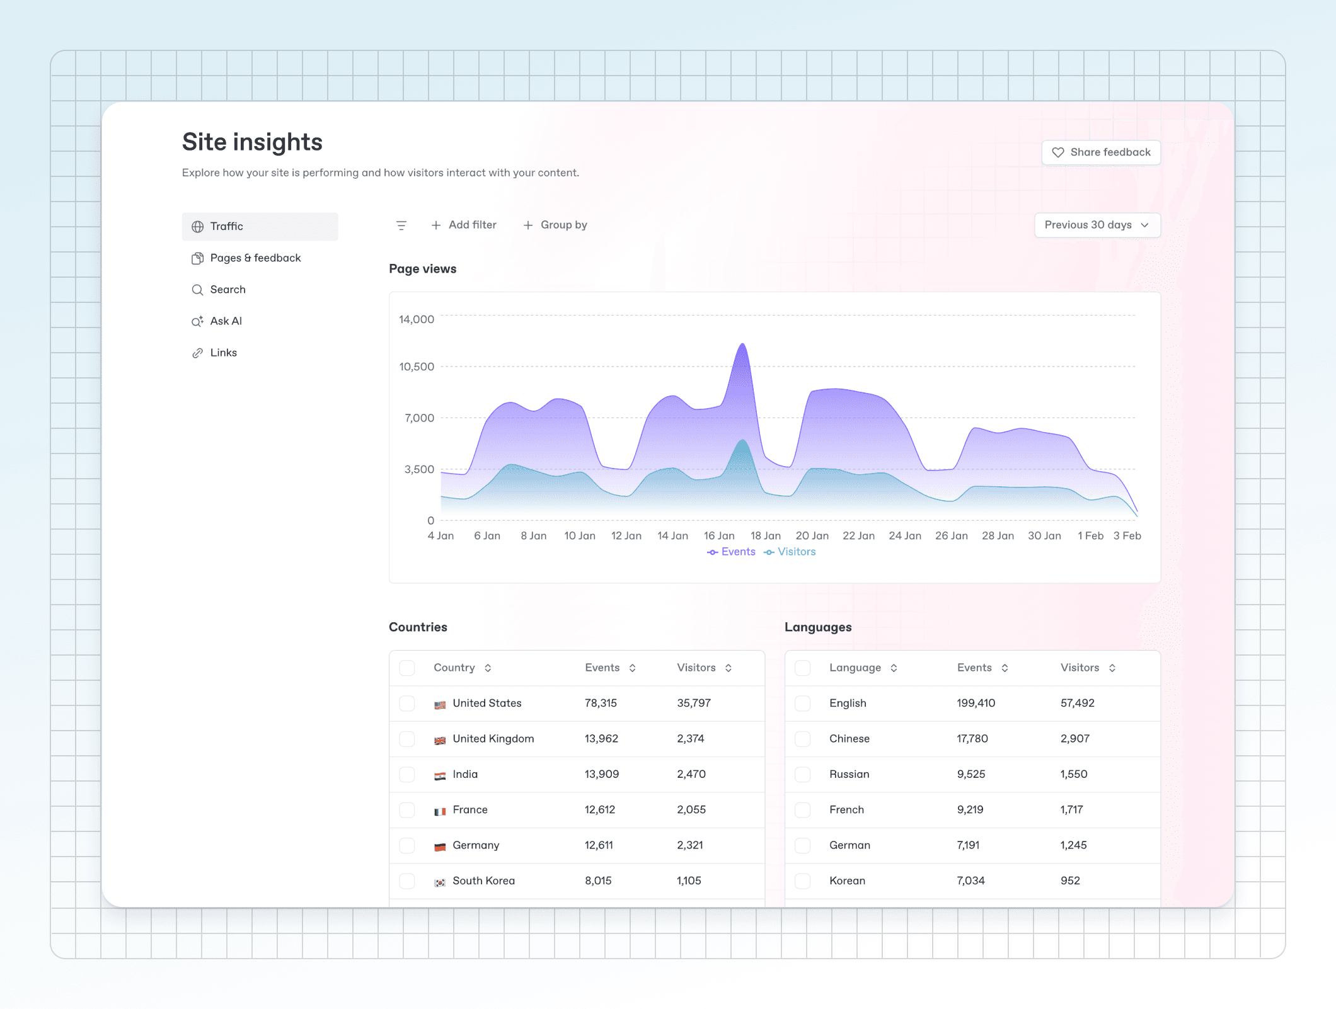This screenshot has height=1009, width=1336.
Task: Sort the table by Language column
Action: tap(863, 668)
